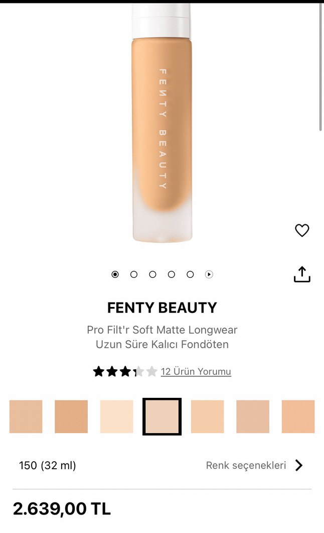Play product video carousel indicator
This screenshot has height=533, width=324.
click(x=209, y=274)
